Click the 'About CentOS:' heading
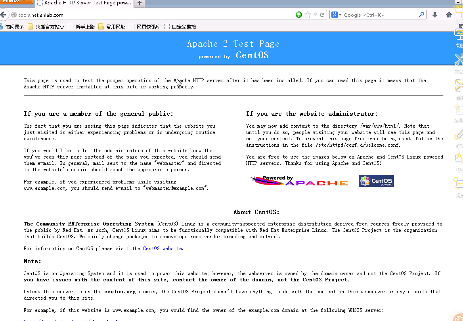 (256, 212)
